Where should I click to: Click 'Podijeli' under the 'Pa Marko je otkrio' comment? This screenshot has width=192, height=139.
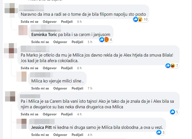point(67,68)
